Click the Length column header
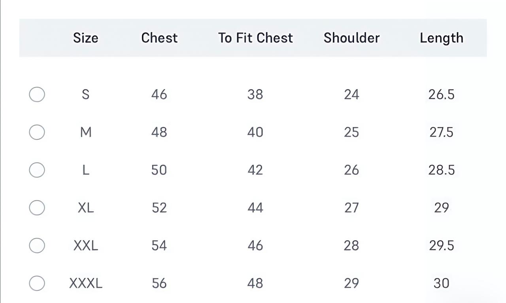 click(x=441, y=38)
